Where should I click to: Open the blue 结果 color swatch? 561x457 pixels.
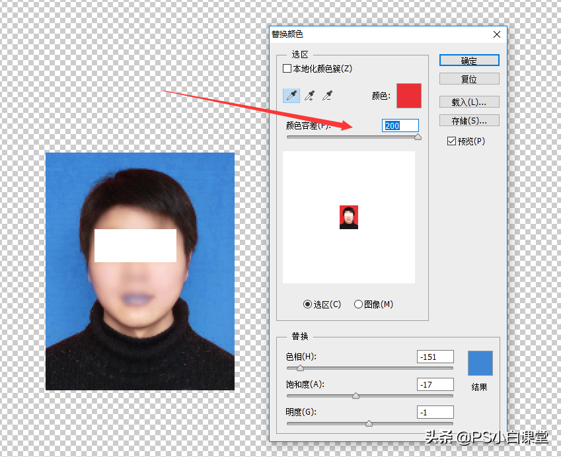tap(480, 363)
